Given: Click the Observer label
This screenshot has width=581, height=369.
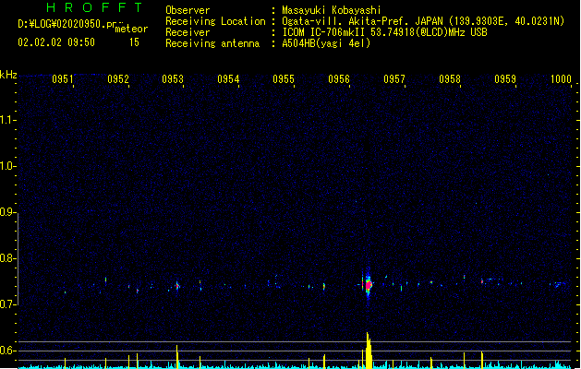Looking at the screenshot, I should click(188, 10).
